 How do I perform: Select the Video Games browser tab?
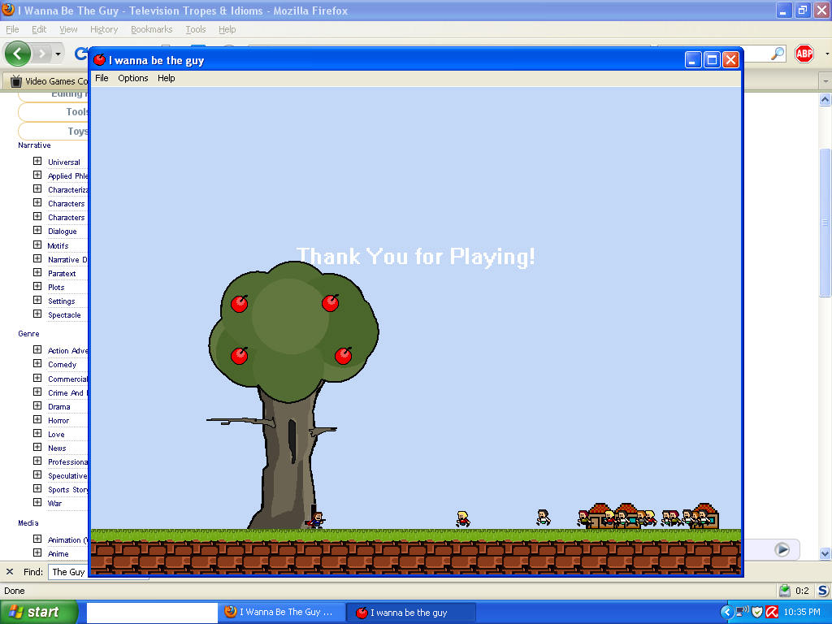tap(46, 81)
